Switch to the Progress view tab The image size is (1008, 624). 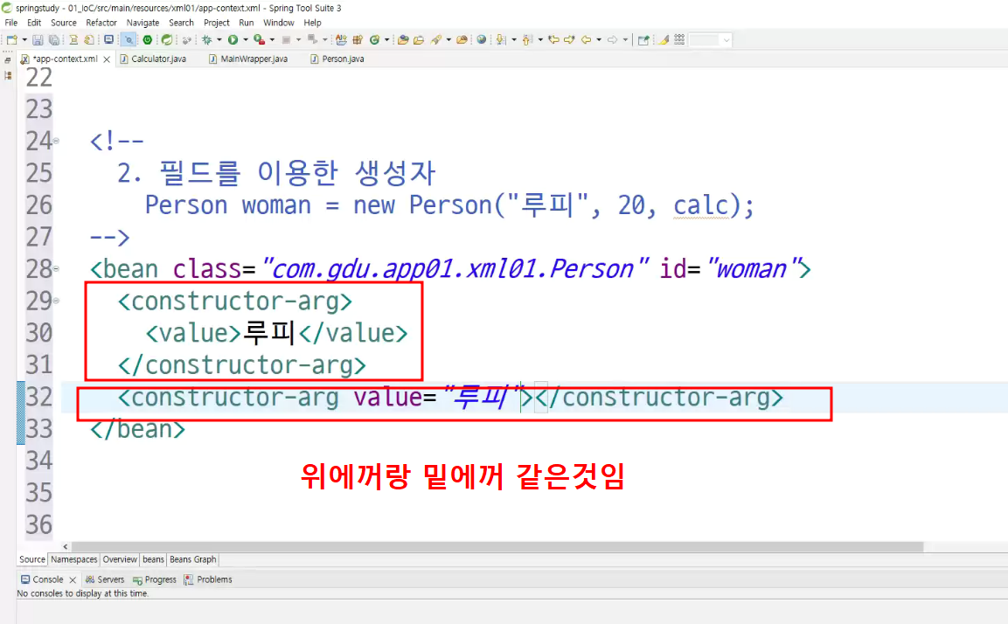[154, 579]
